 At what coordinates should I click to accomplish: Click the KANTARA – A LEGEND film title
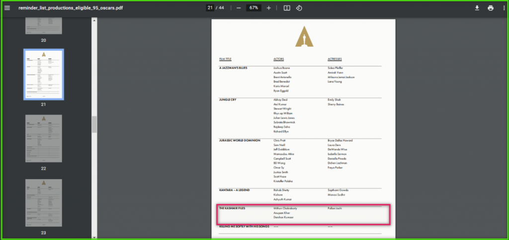click(235, 190)
